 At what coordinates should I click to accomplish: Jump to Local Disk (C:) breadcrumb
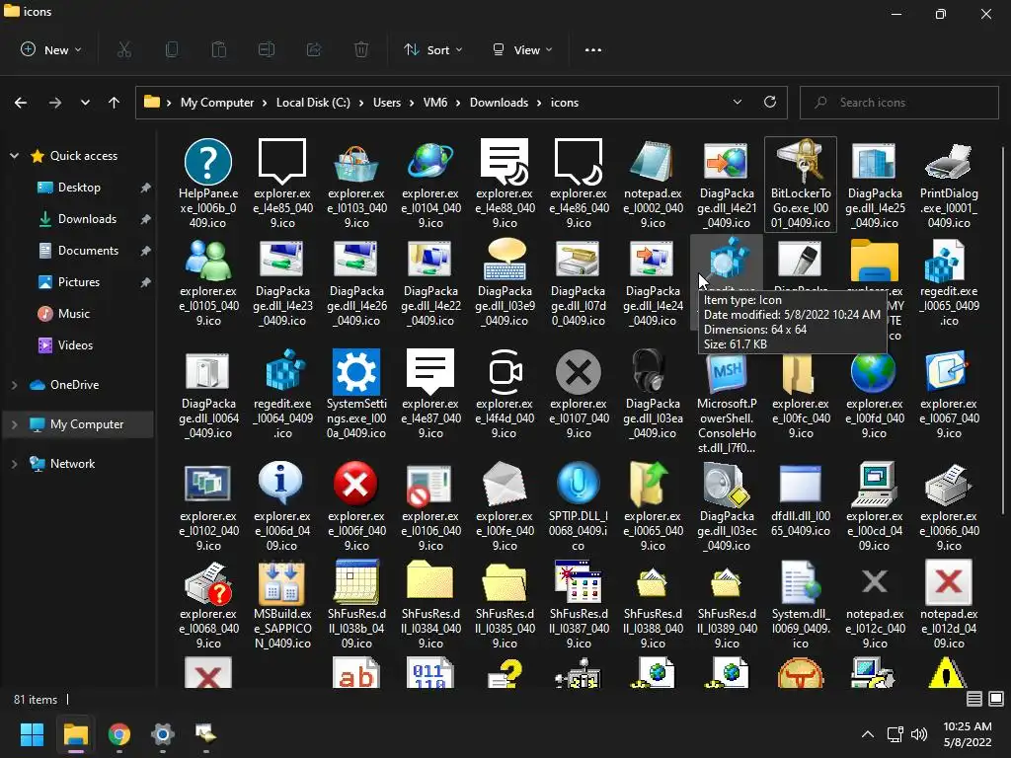[x=313, y=103]
